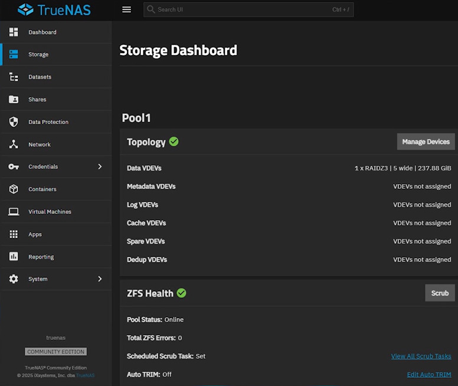
Task: Click the Containers cube icon
Action: click(x=14, y=189)
